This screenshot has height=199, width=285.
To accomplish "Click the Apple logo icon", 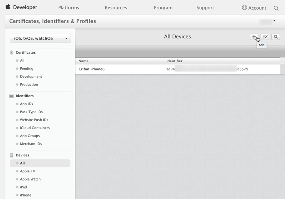I will (x=7, y=7).
